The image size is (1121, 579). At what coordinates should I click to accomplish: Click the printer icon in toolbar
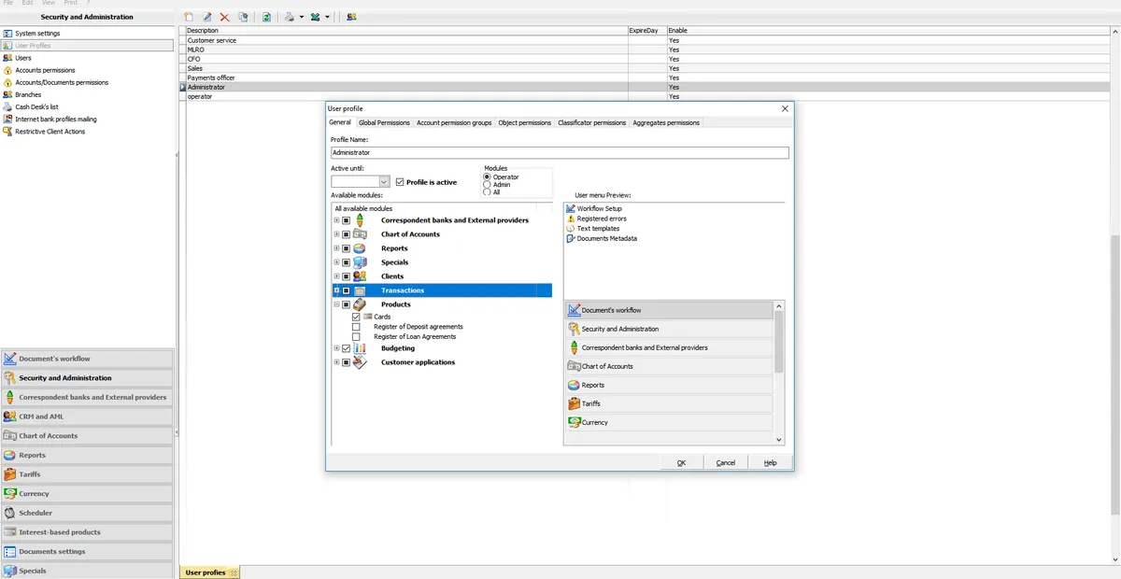(x=291, y=17)
